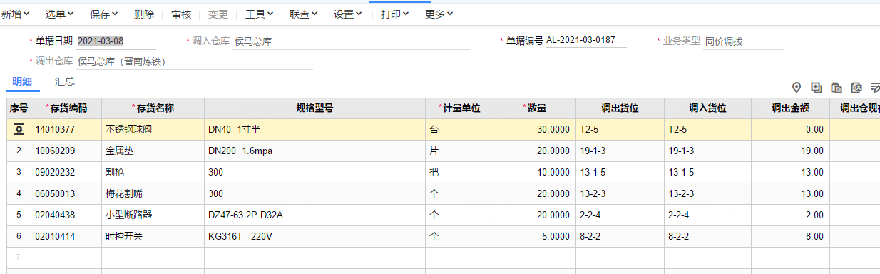Click the 存货名称 column header
Image resolution: width=880 pixels, height=274 pixels.
pos(153,108)
